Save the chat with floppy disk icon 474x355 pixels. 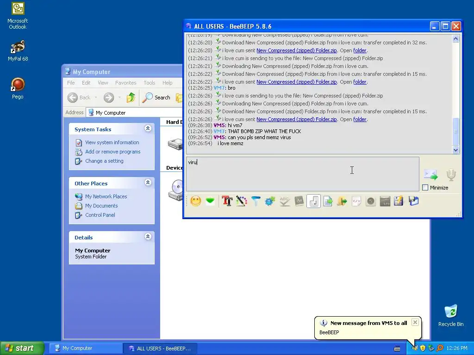[413, 201]
